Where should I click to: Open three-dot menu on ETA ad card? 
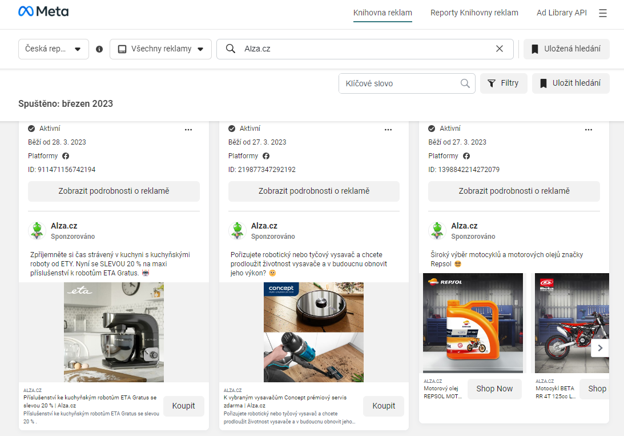[188, 130]
